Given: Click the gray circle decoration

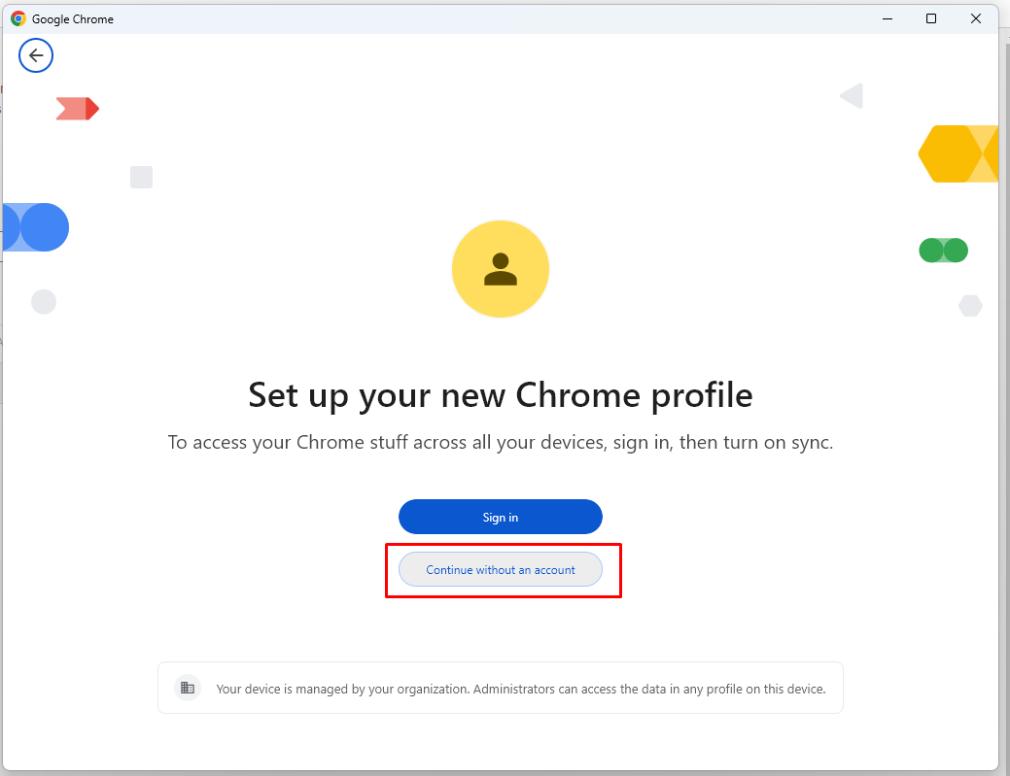Looking at the screenshot, I should point(44,302).
